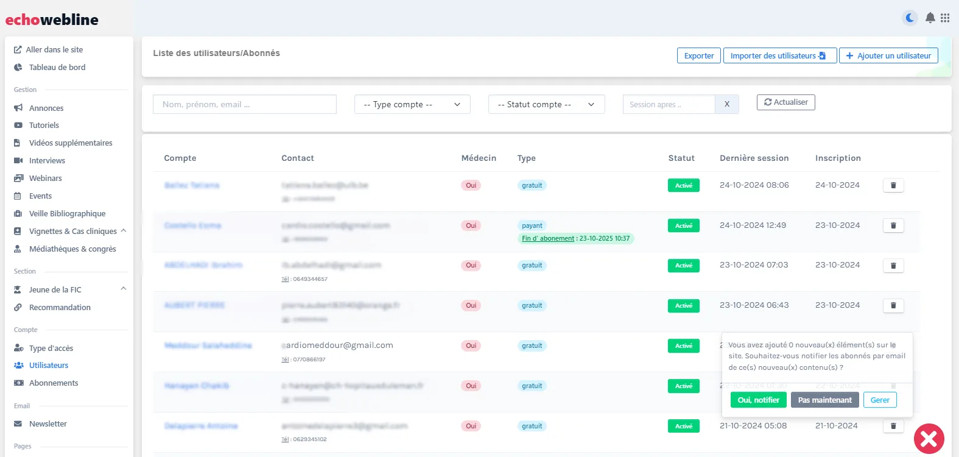Click the Gerer button

880,400
